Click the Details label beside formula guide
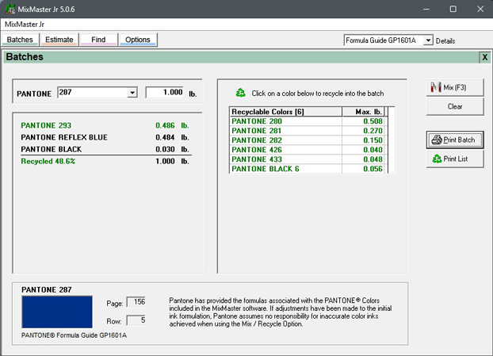 click(445, 40)
